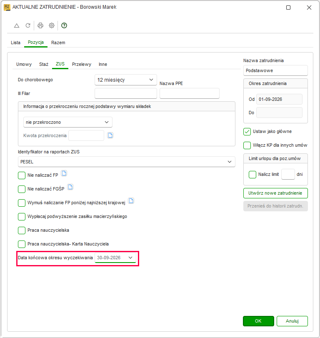Viewport: 320px width, 338px height.
Task: Click the III Filar input field
Action: (x=126, y=93)
